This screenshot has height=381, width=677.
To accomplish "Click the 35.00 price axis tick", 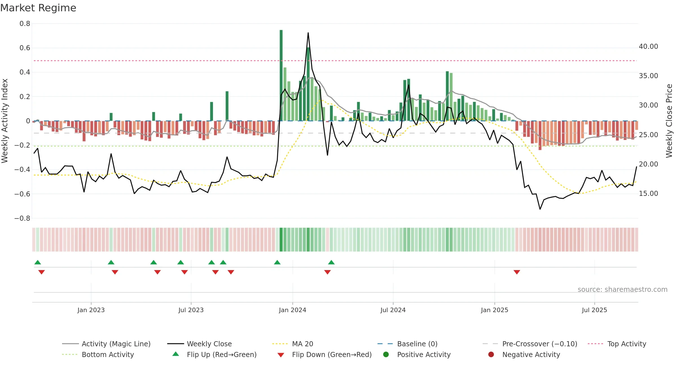I will (649, 76).
